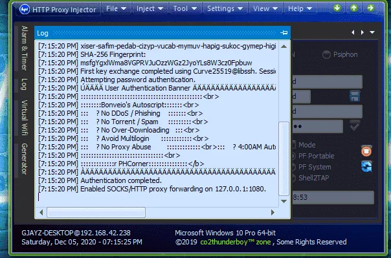Open the View menu
Image resolution: width=391 pixels, height=258 pixels.
265,8
